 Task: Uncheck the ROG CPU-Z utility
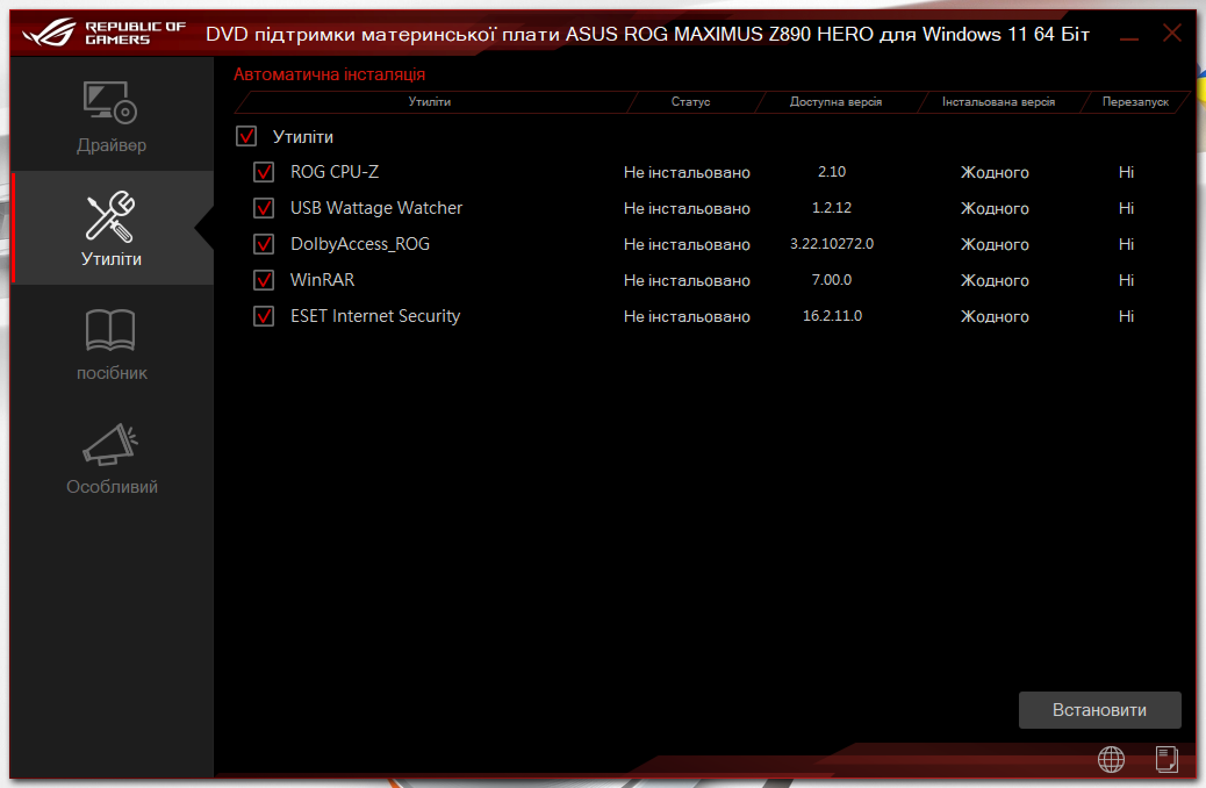tap(263, 172)
